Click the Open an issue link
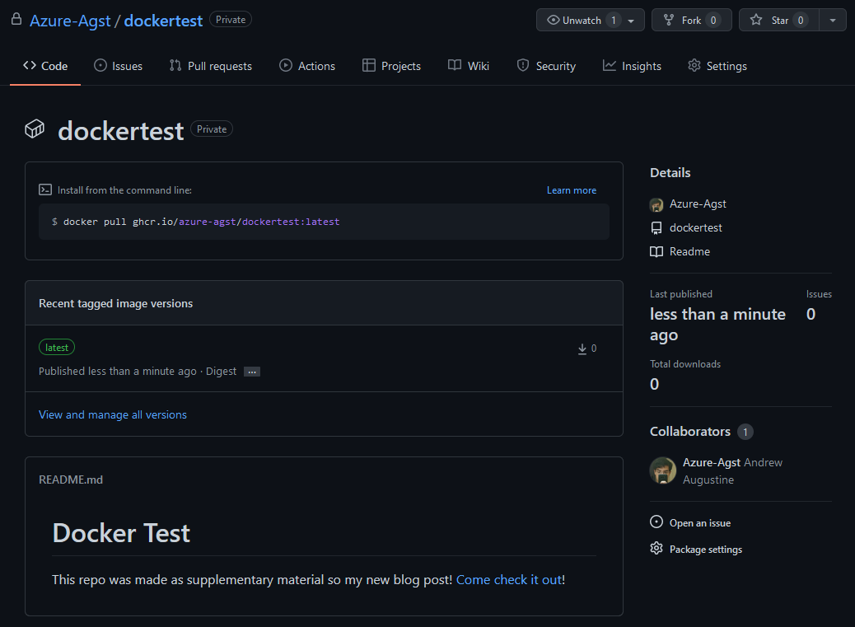855x627 pixels. (x=700, y=523)
